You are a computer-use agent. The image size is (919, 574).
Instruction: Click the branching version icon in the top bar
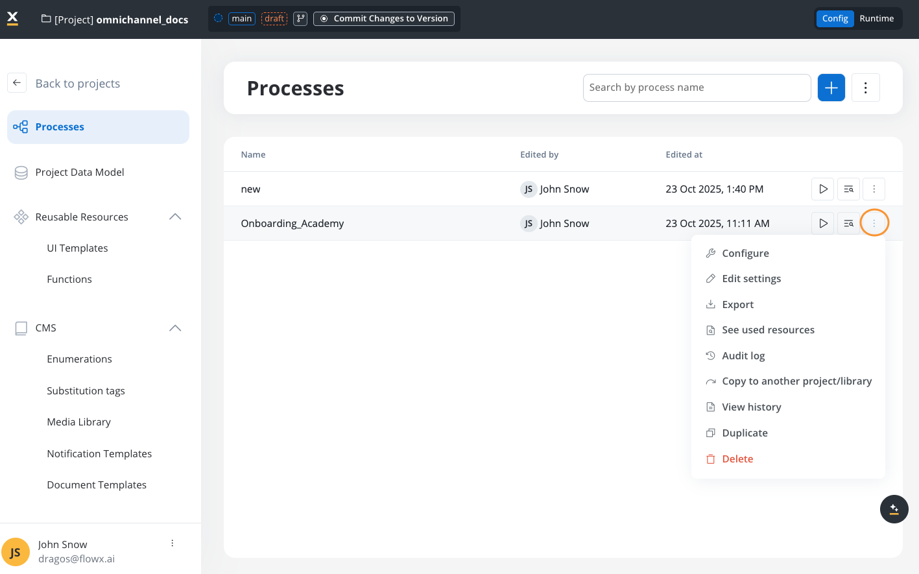coord(299,18)
